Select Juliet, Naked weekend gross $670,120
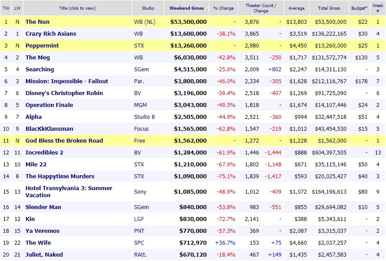This screenshot has height=261, width=386. pyautogui.click(x=193, y=254)
